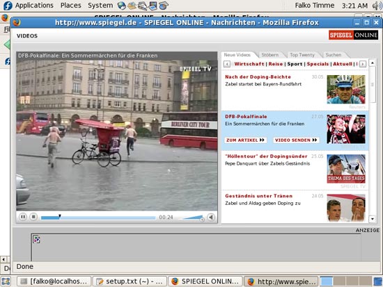Select the Reise category
Screen dimensions: 383x287
point(276,64)
